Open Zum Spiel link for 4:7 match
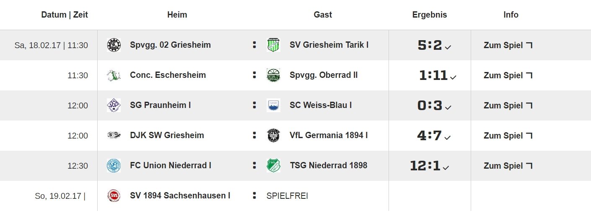The image size is (591, 221). [x=508, y=136]
